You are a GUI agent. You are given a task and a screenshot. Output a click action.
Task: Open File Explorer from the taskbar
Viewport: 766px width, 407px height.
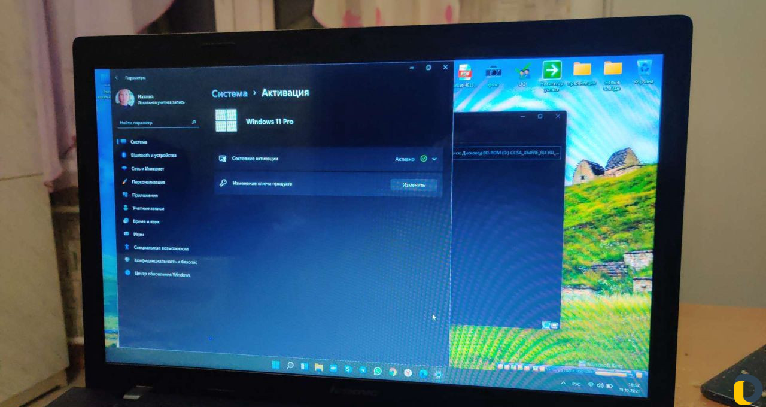point(319,367)
